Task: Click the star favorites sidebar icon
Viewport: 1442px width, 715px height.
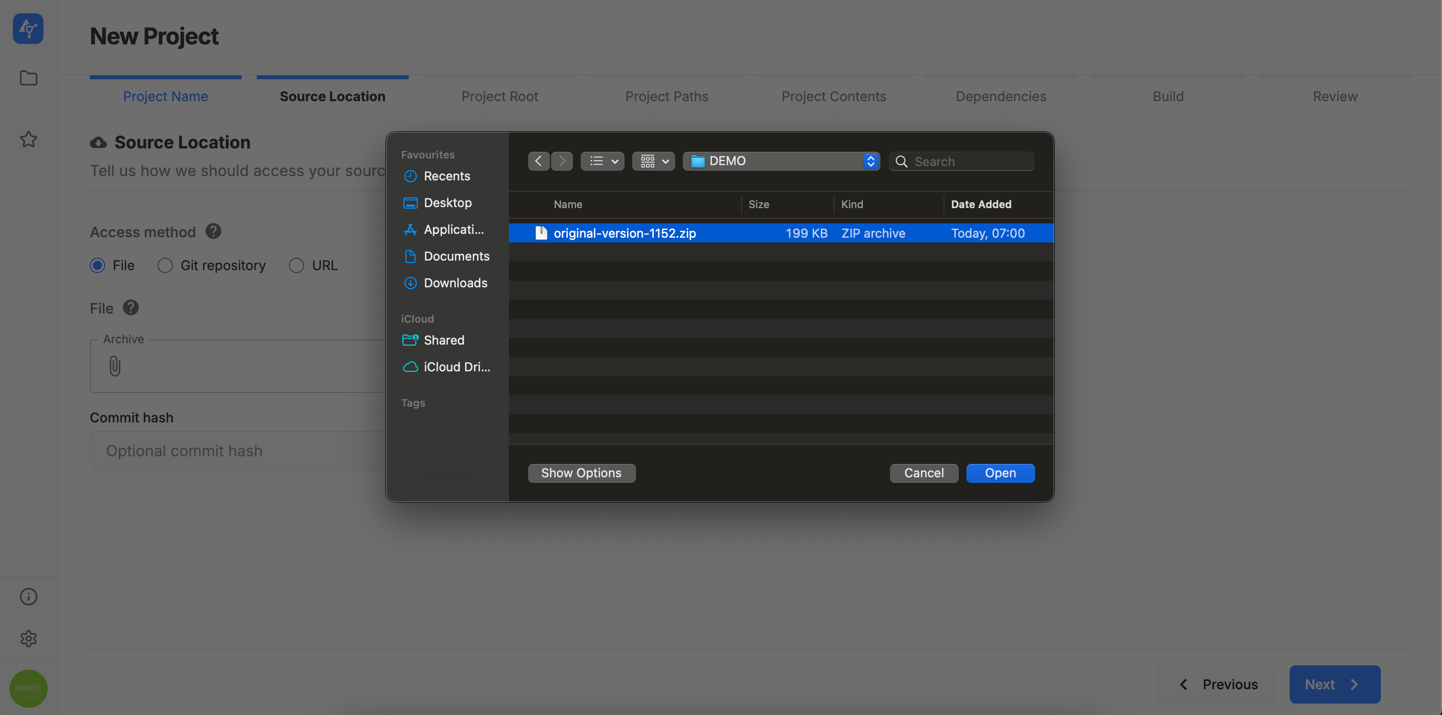Action: pos(28,139)
